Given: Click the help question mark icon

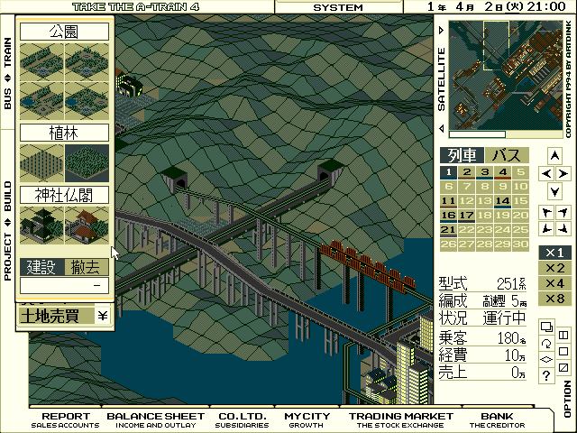Looking at the screenshot, I should 547,377.
